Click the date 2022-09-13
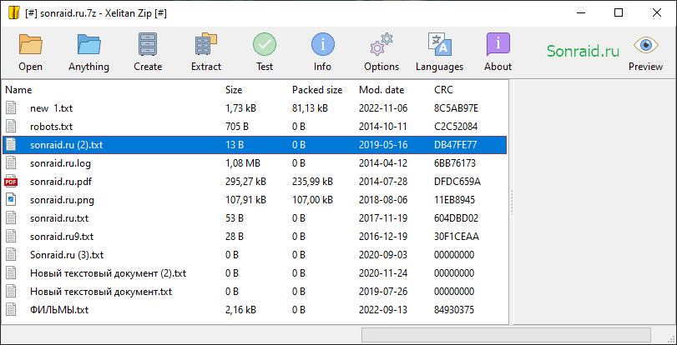This screenshot has width=677, height=345. 383,310
